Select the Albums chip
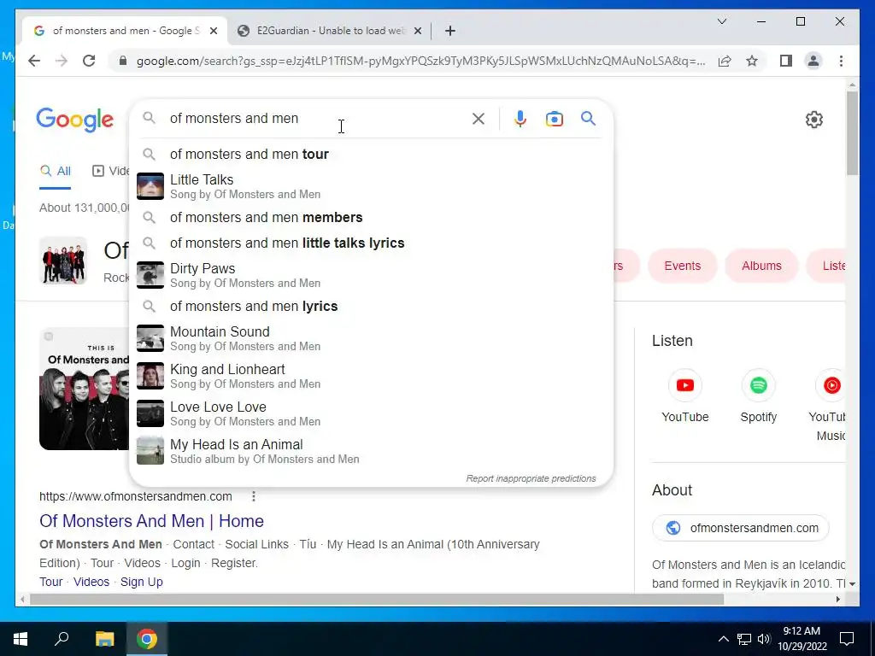 [x=761, y=266]
